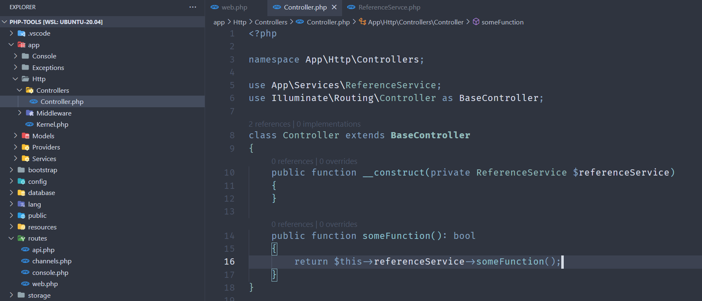Click the .vscode folder icon

tap(22, 34)
